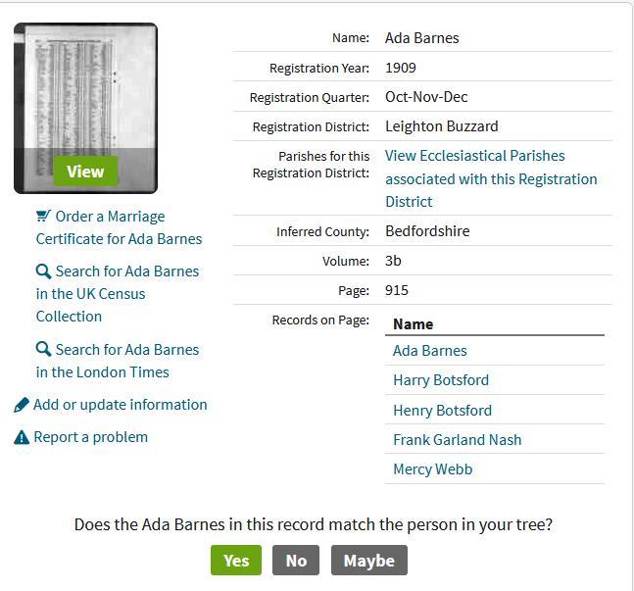Image resolution: width=634 pixels, height=591 pixels.
Task: Open Frank Garland Nash record link
Action: [457, 440]
